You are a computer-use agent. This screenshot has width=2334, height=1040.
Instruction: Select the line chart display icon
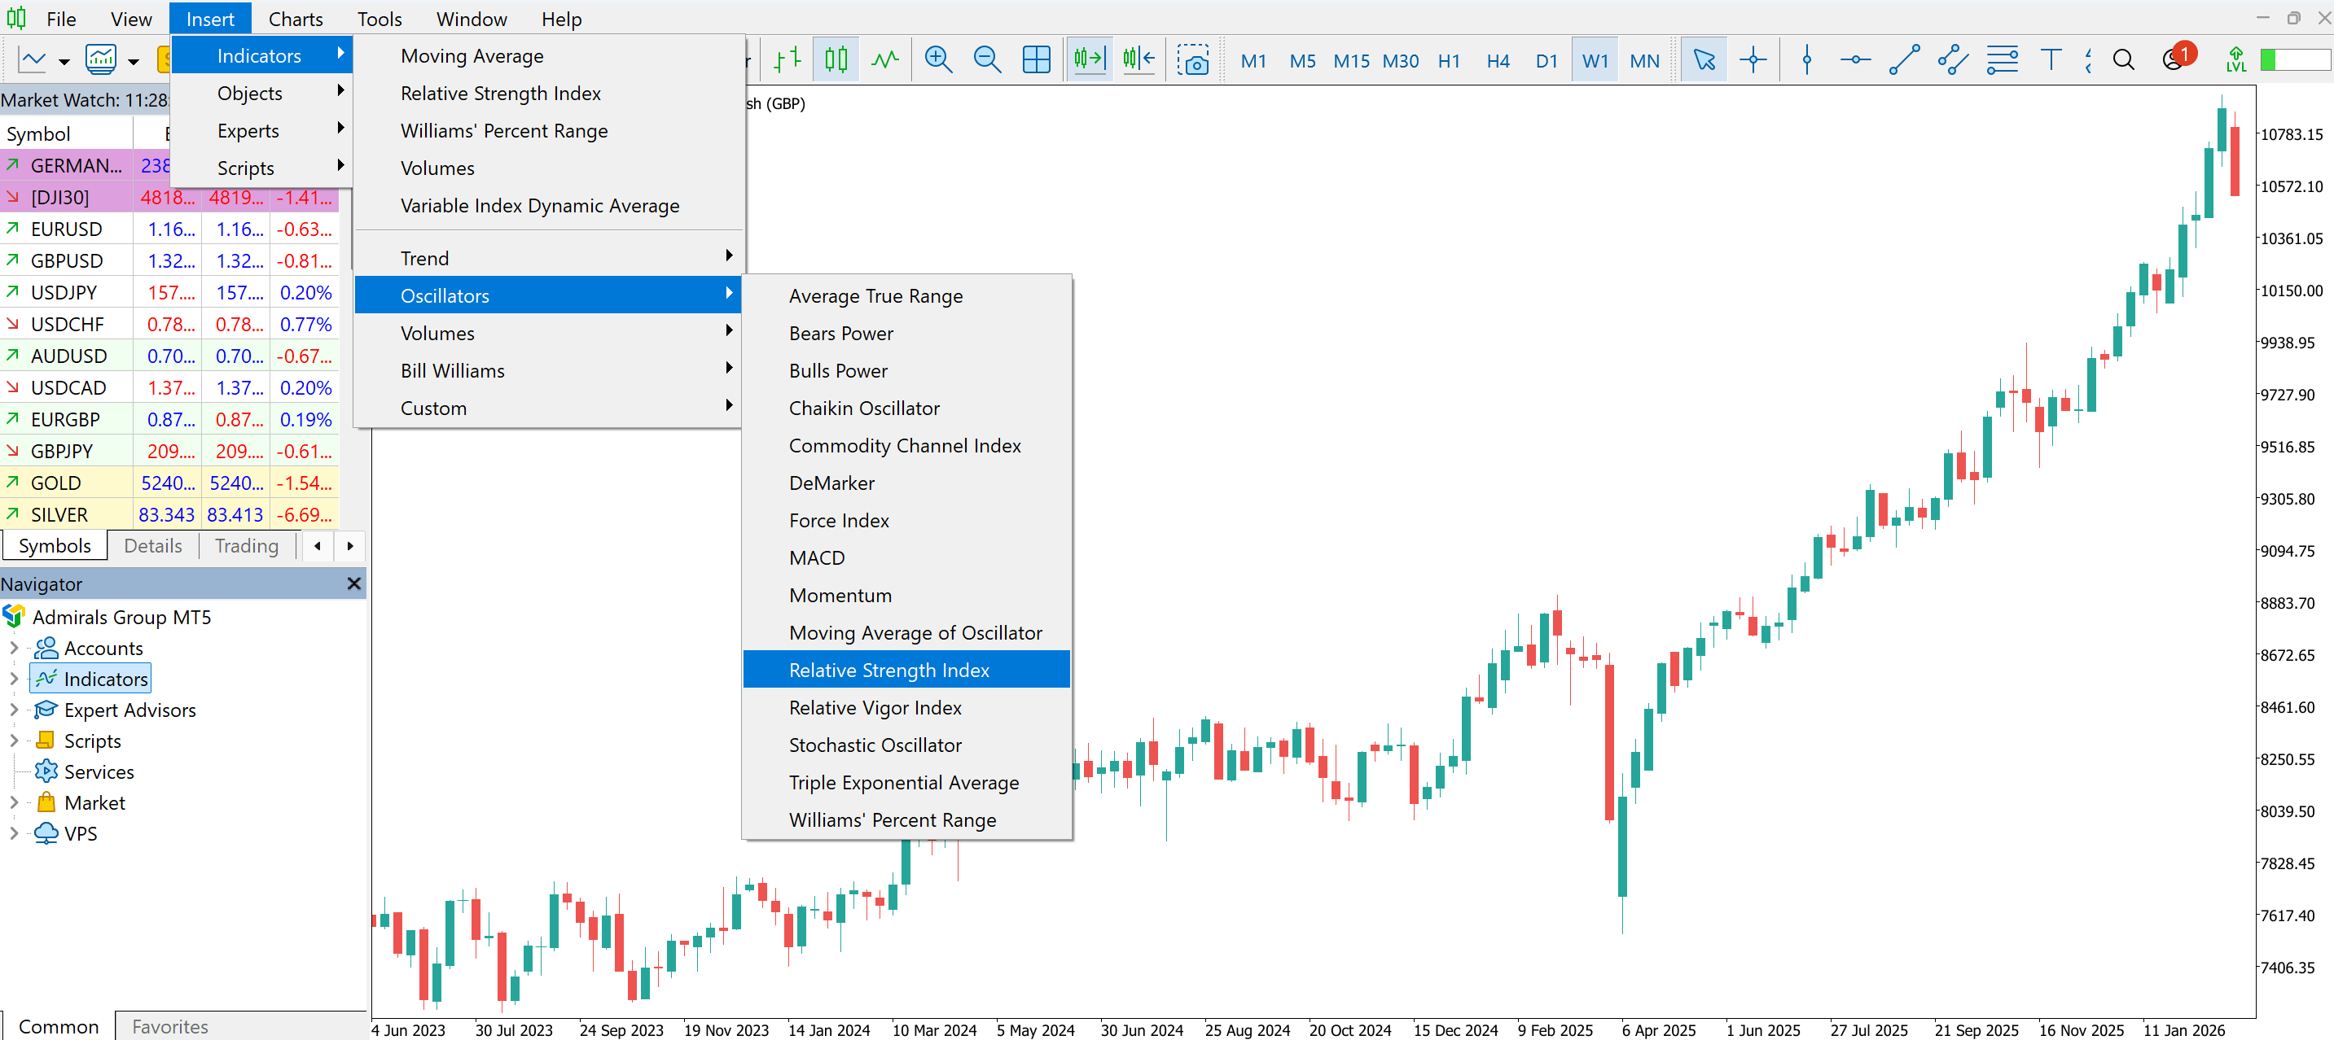pos(884,61)
